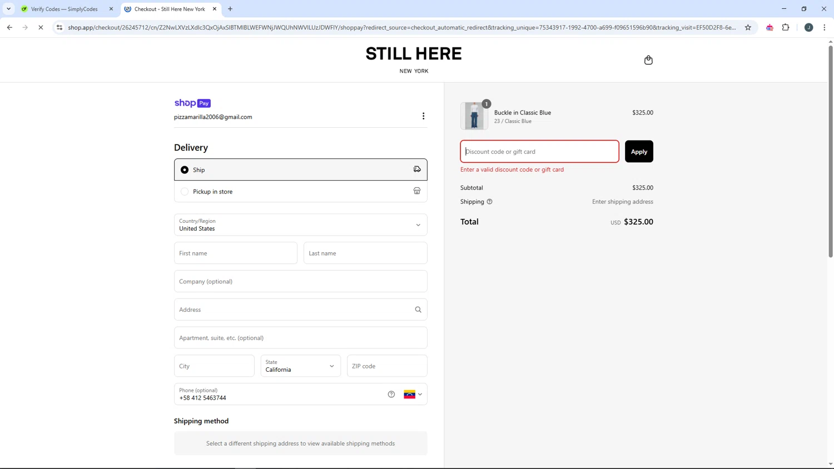Screen dimensions: 834x469
Task: Click the pink extension icon in toolbar
Action: coord(770,27)
